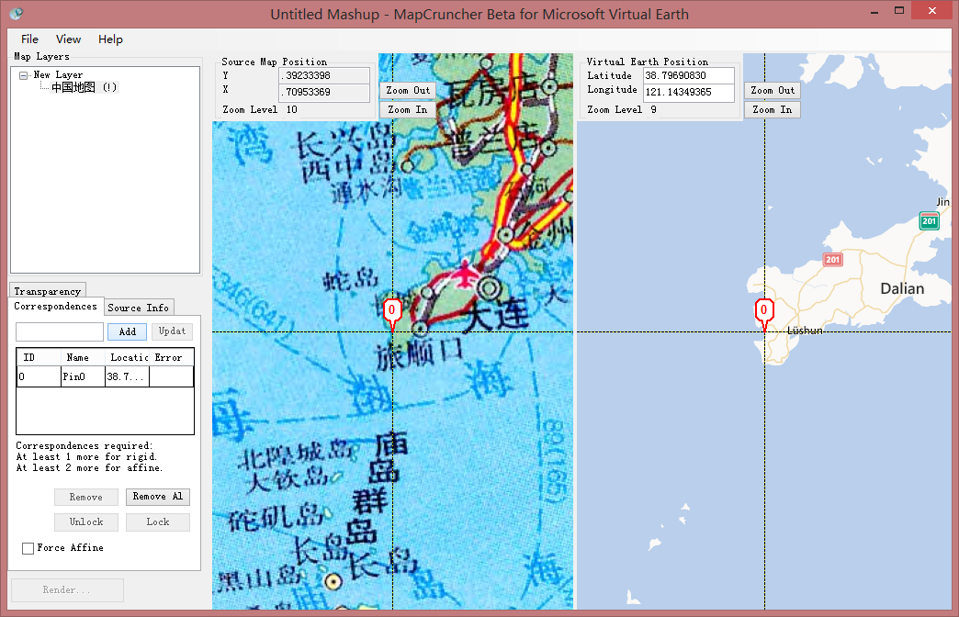The image size is (959, 617).
Task: Switch to the Transparency tab
Action: click(47, 291)
